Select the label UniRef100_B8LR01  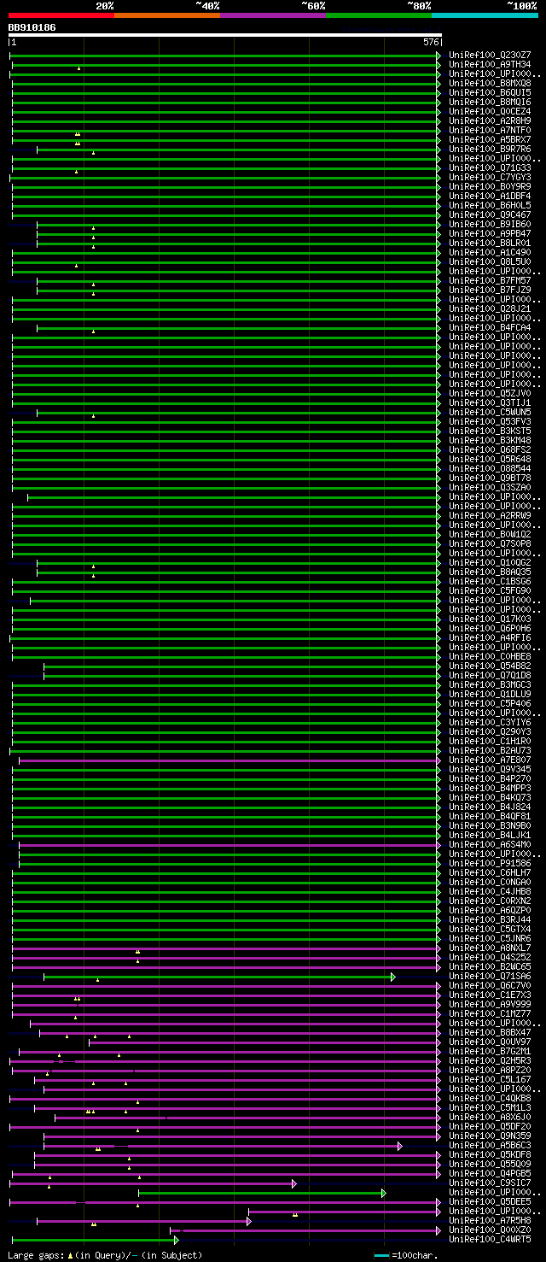click(490, 243)
